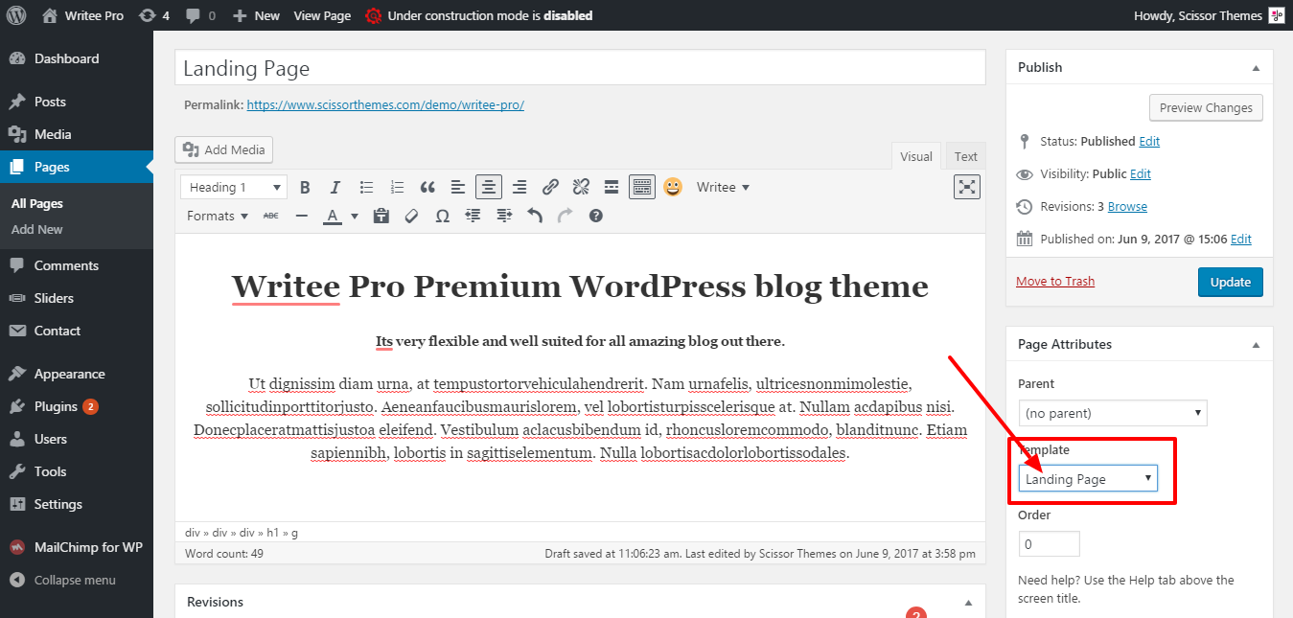
Task: Open the Heading 1 format dropdown
Action: (235, 187)
